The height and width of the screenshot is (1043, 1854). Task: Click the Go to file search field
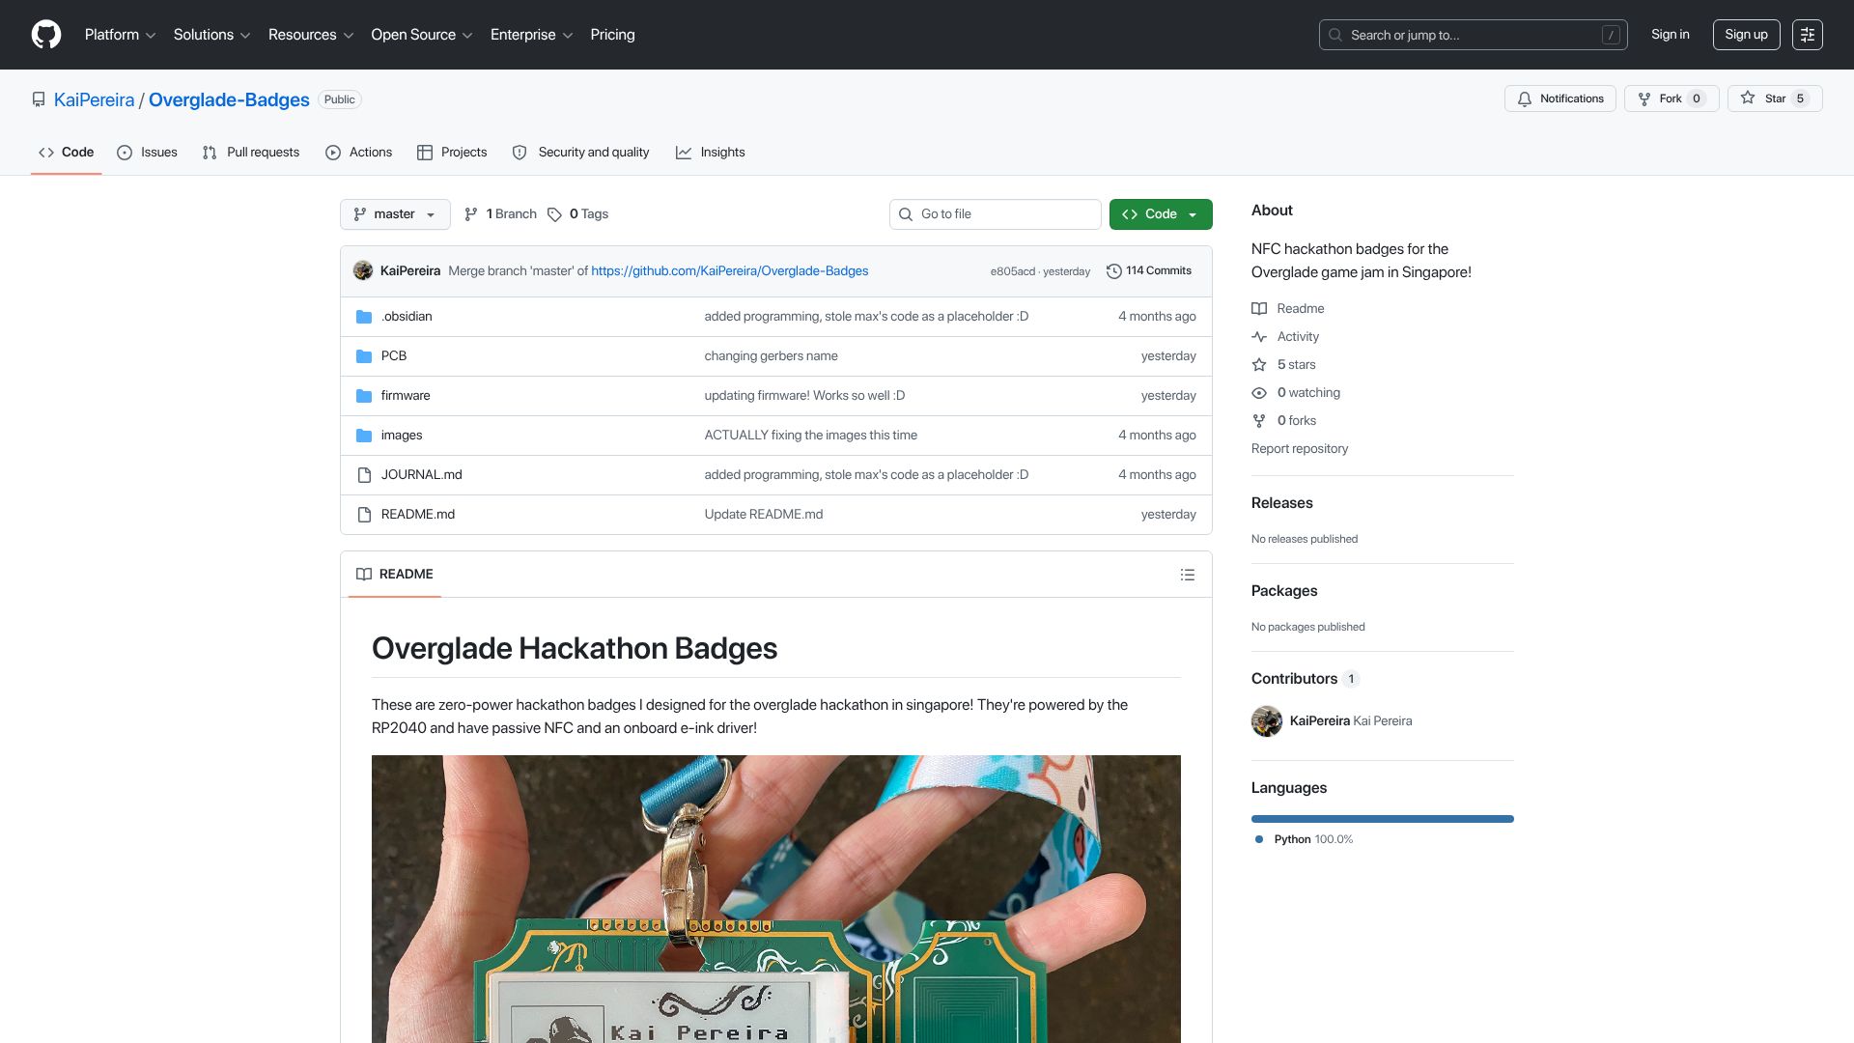tap(995, 214)
